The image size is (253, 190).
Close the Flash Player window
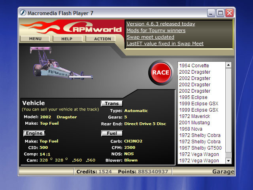pos(229,13)
